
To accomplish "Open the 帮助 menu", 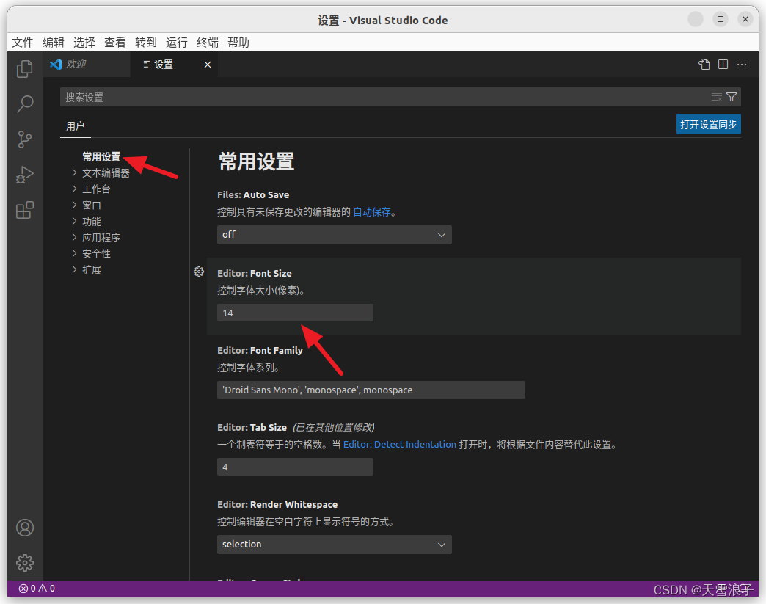I will click(238, 43).
